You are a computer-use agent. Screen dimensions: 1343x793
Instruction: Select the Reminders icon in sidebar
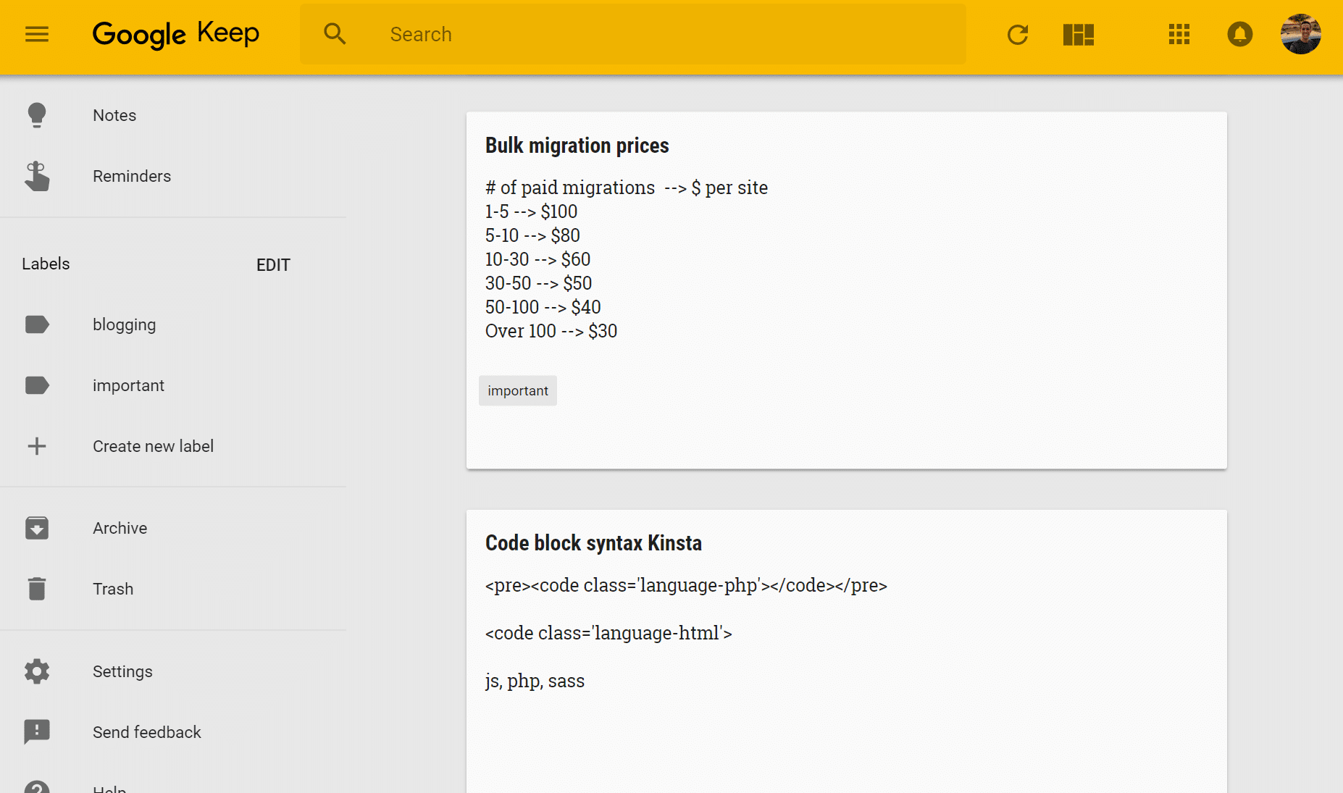[37, 176]
